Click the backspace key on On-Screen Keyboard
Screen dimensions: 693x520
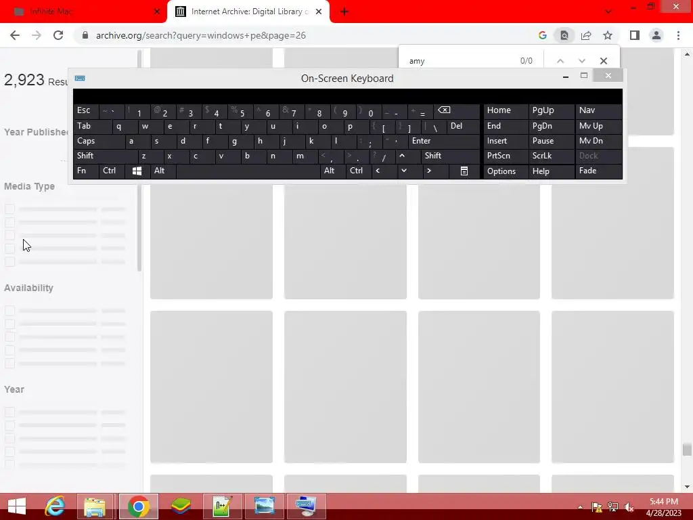pos(458,111)
